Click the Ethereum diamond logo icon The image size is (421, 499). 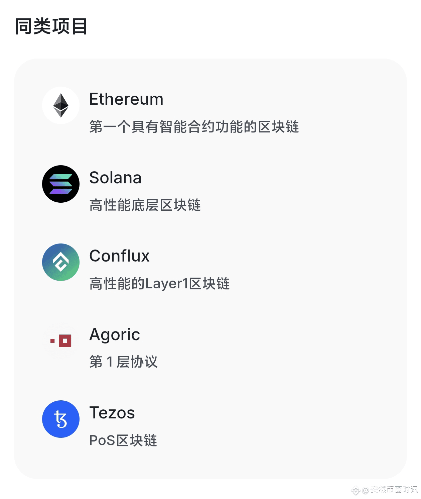[x=61, y=105]
